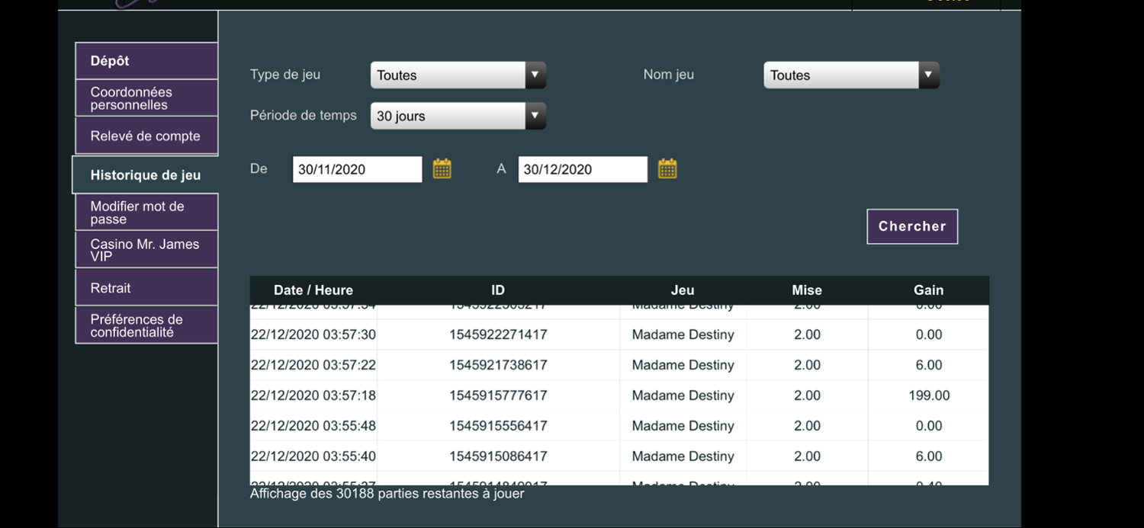
Task: Open the calendar icon beside De date
Action: [x=442, y=168]
